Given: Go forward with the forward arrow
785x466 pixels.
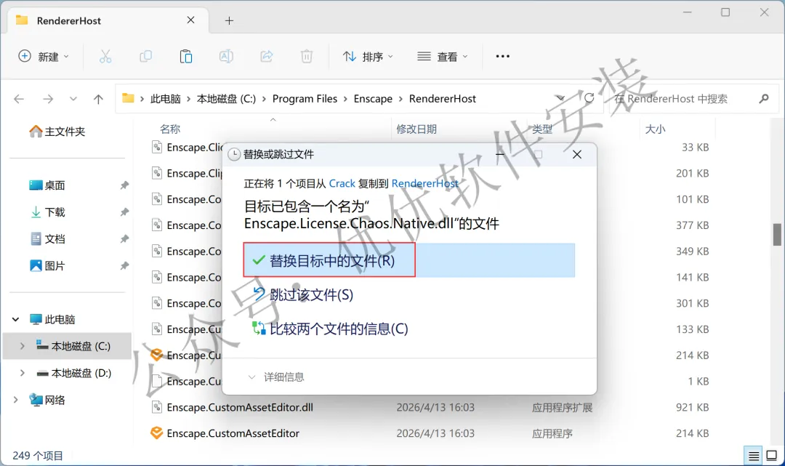Looking at the screenshot, I should pyautogui.click(x=47, y=99).
